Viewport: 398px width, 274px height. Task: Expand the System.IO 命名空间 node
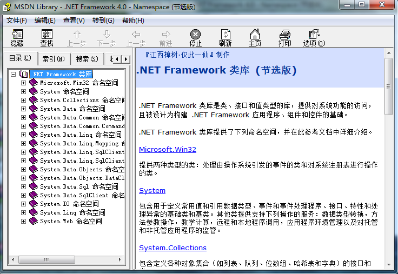23,204
